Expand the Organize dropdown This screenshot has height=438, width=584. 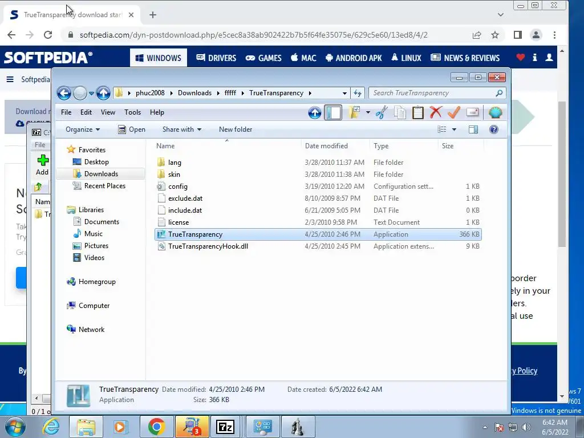83,129
